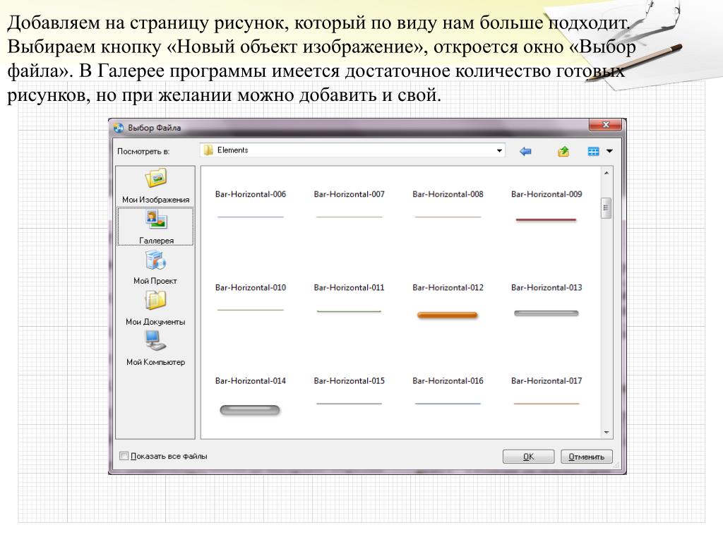Go back using blue arrow icon
The width and height of the screenshot is (723, 542).
pyautogui.click(x=525, y=151)
